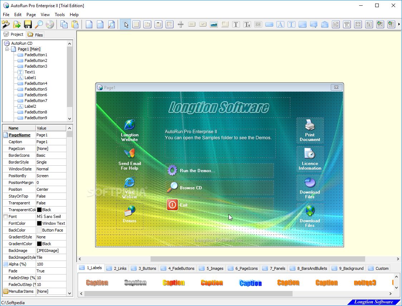
Task: Toggle the Fade property value
Action: (x=51, y=271)
